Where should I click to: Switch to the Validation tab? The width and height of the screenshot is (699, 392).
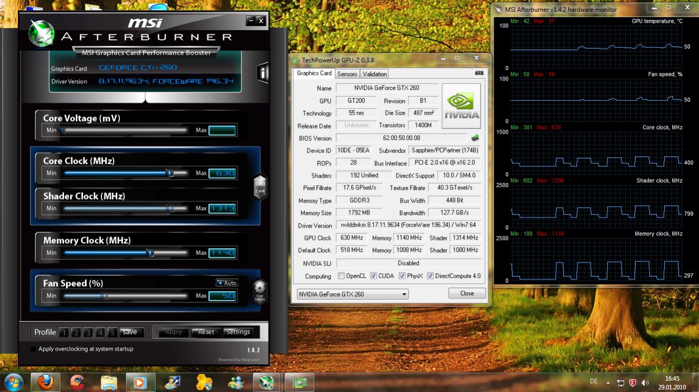[x=375, y=74]
